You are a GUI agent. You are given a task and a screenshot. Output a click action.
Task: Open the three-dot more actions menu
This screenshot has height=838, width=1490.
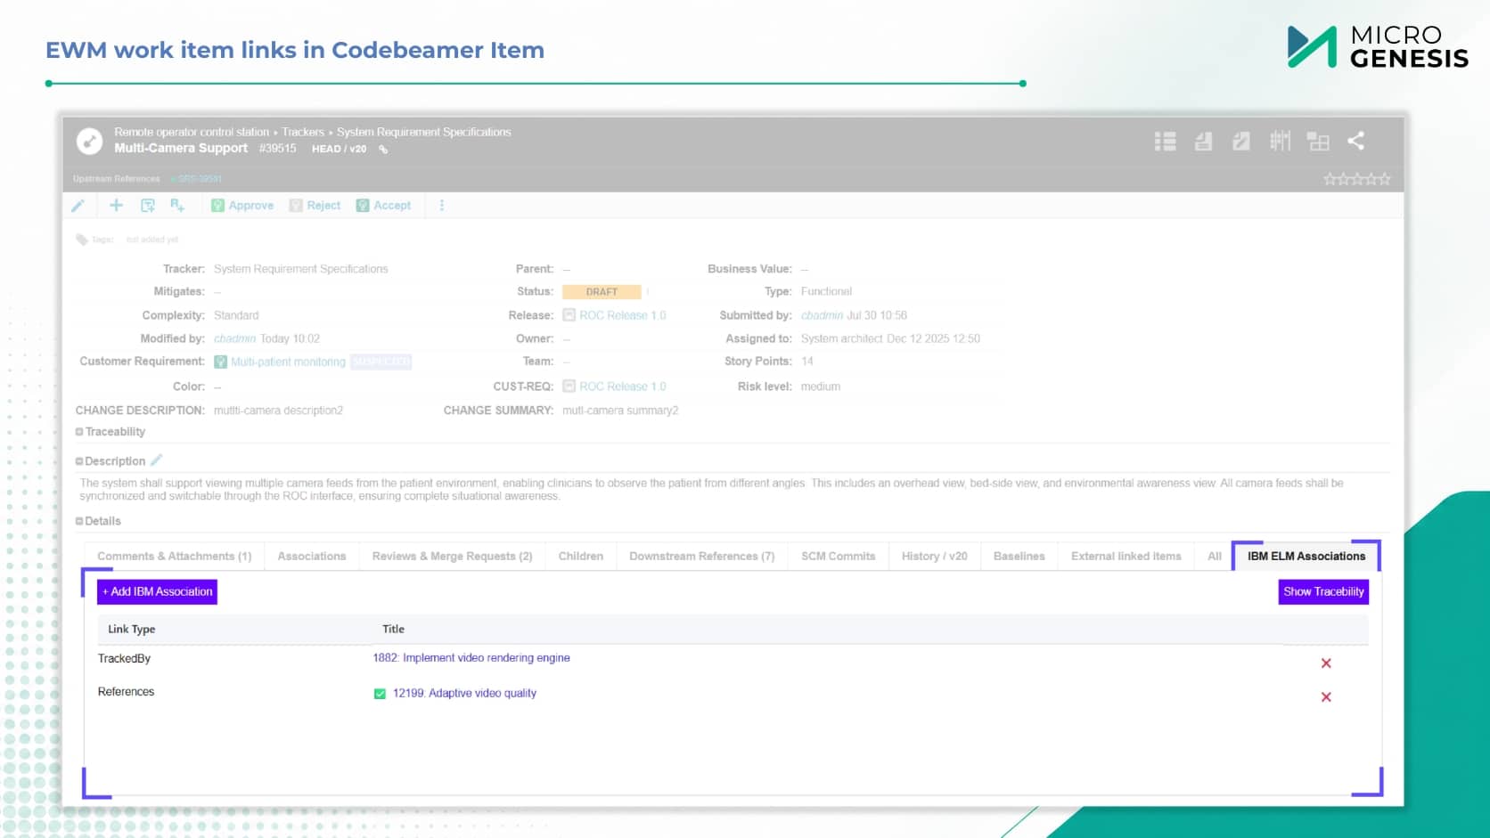(x=442, y=206)
